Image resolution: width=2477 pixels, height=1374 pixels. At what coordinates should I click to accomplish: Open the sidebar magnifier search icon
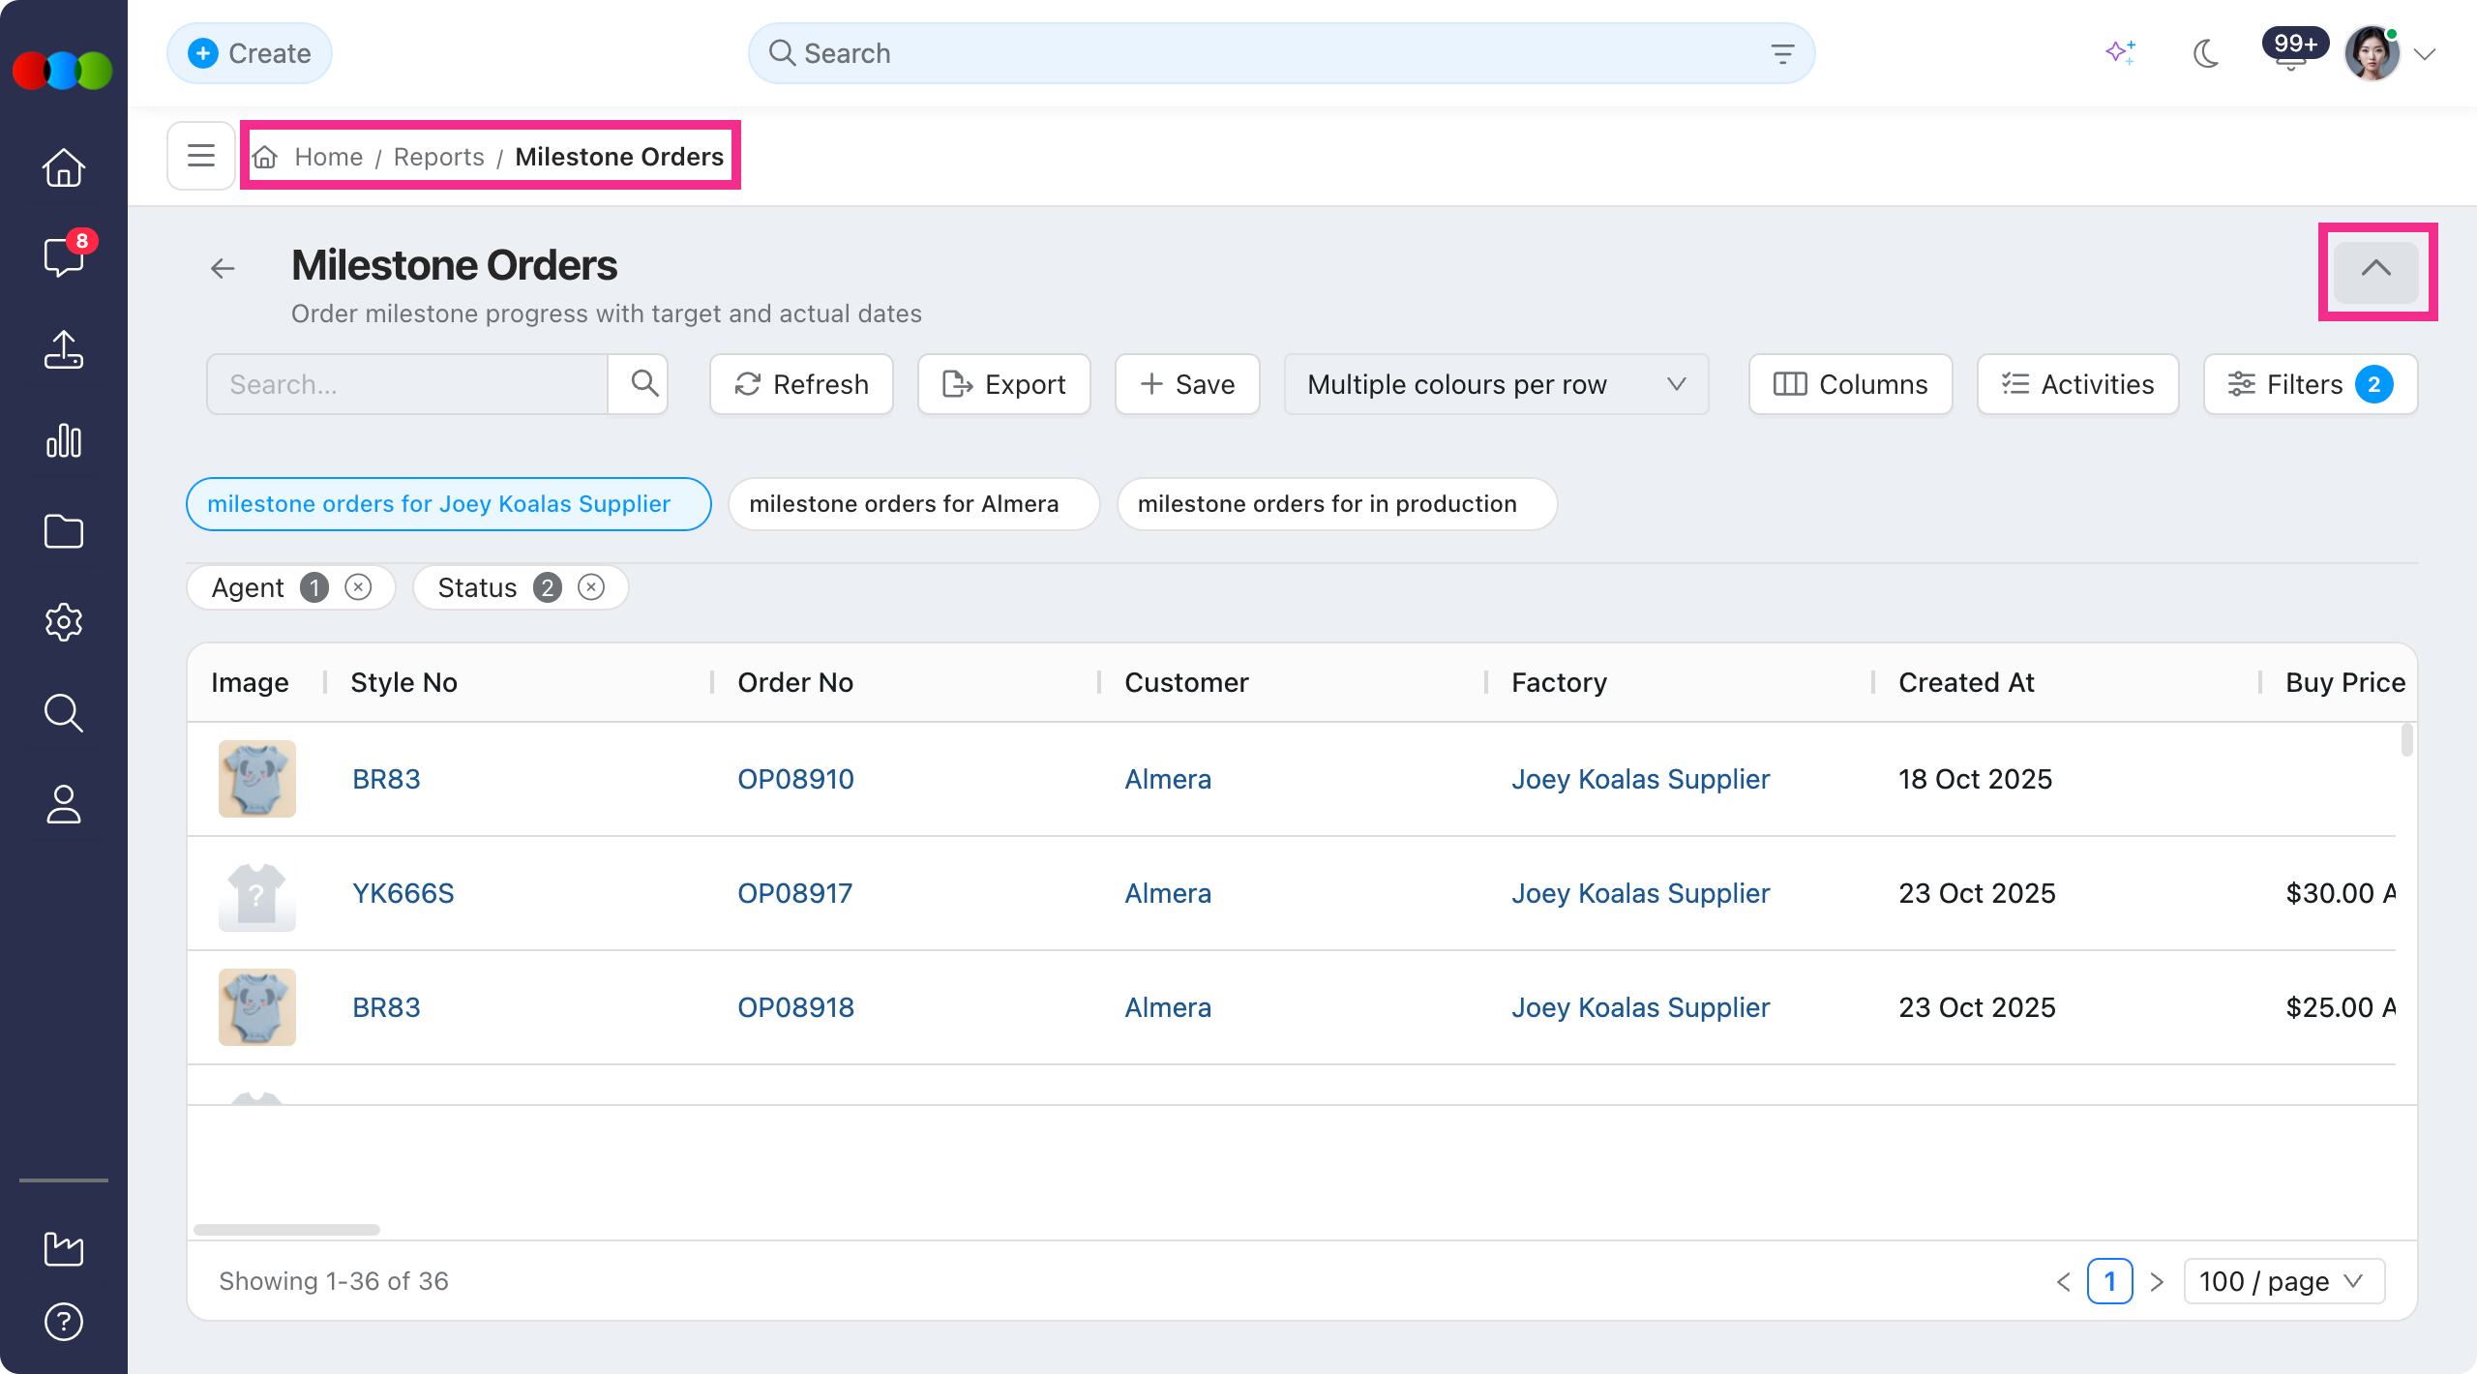[64, 713]
